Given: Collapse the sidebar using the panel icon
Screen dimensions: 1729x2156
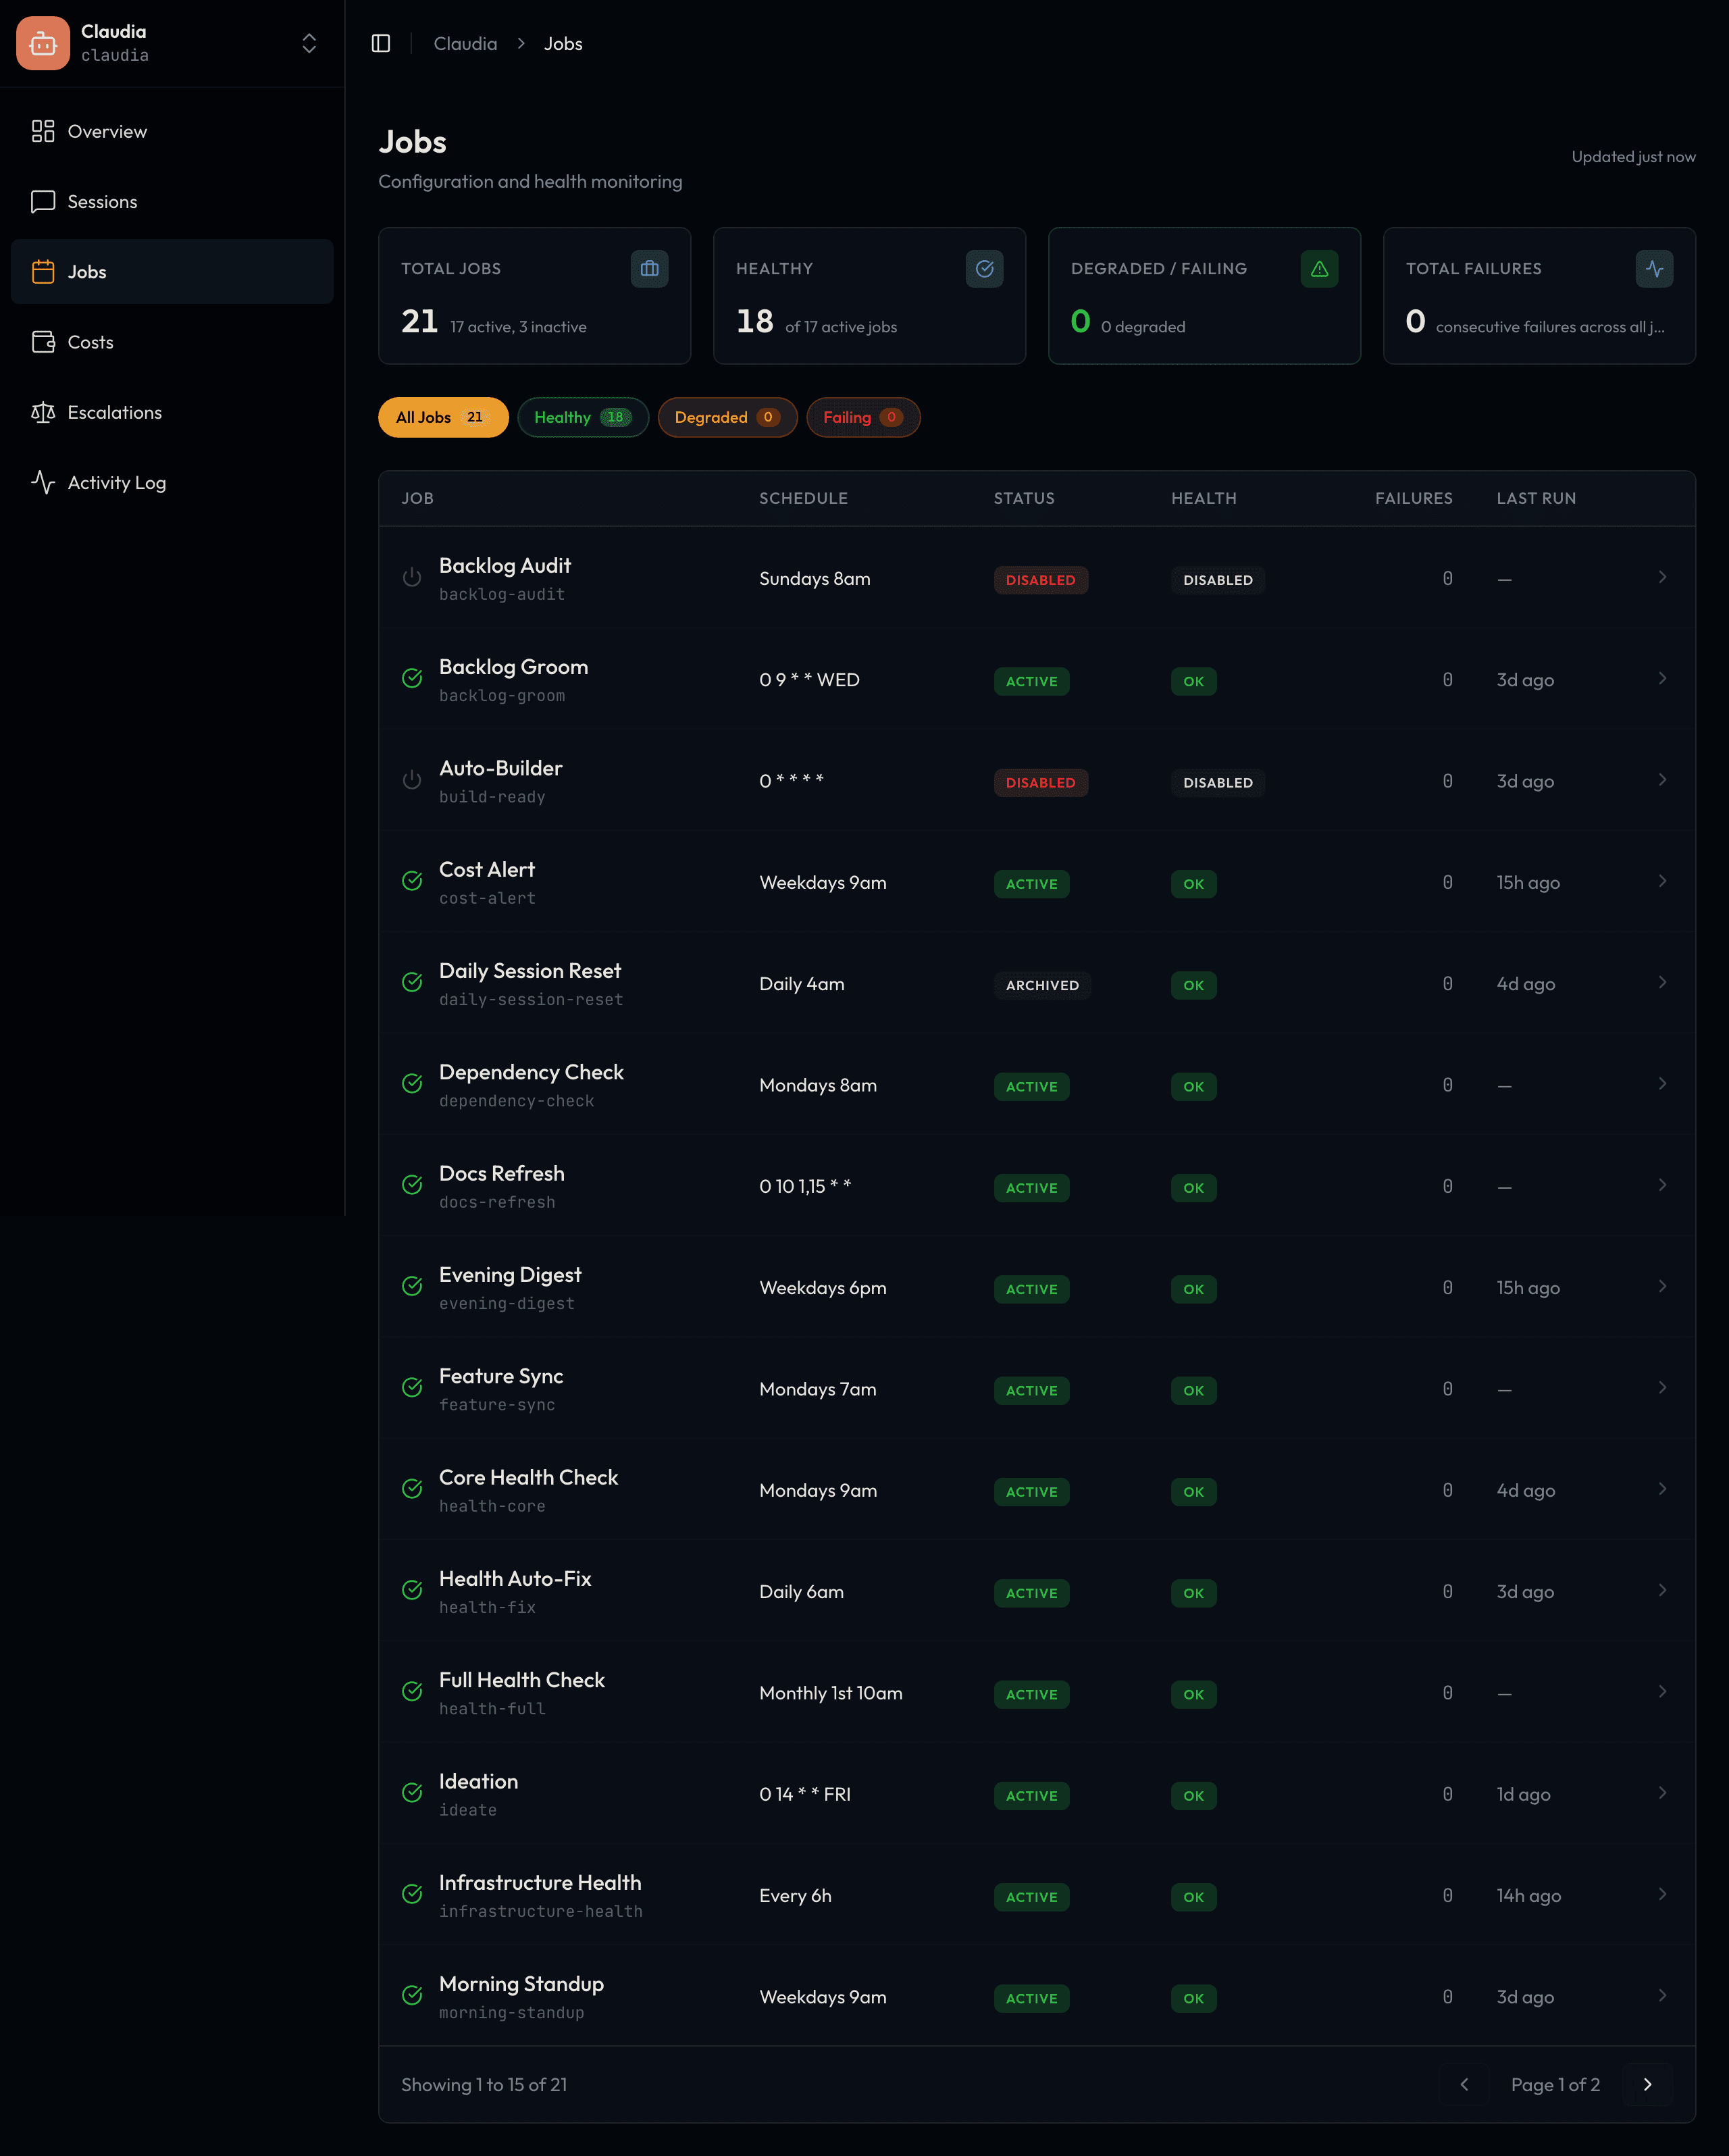Looking at the screenshot, I should (381, 43).
